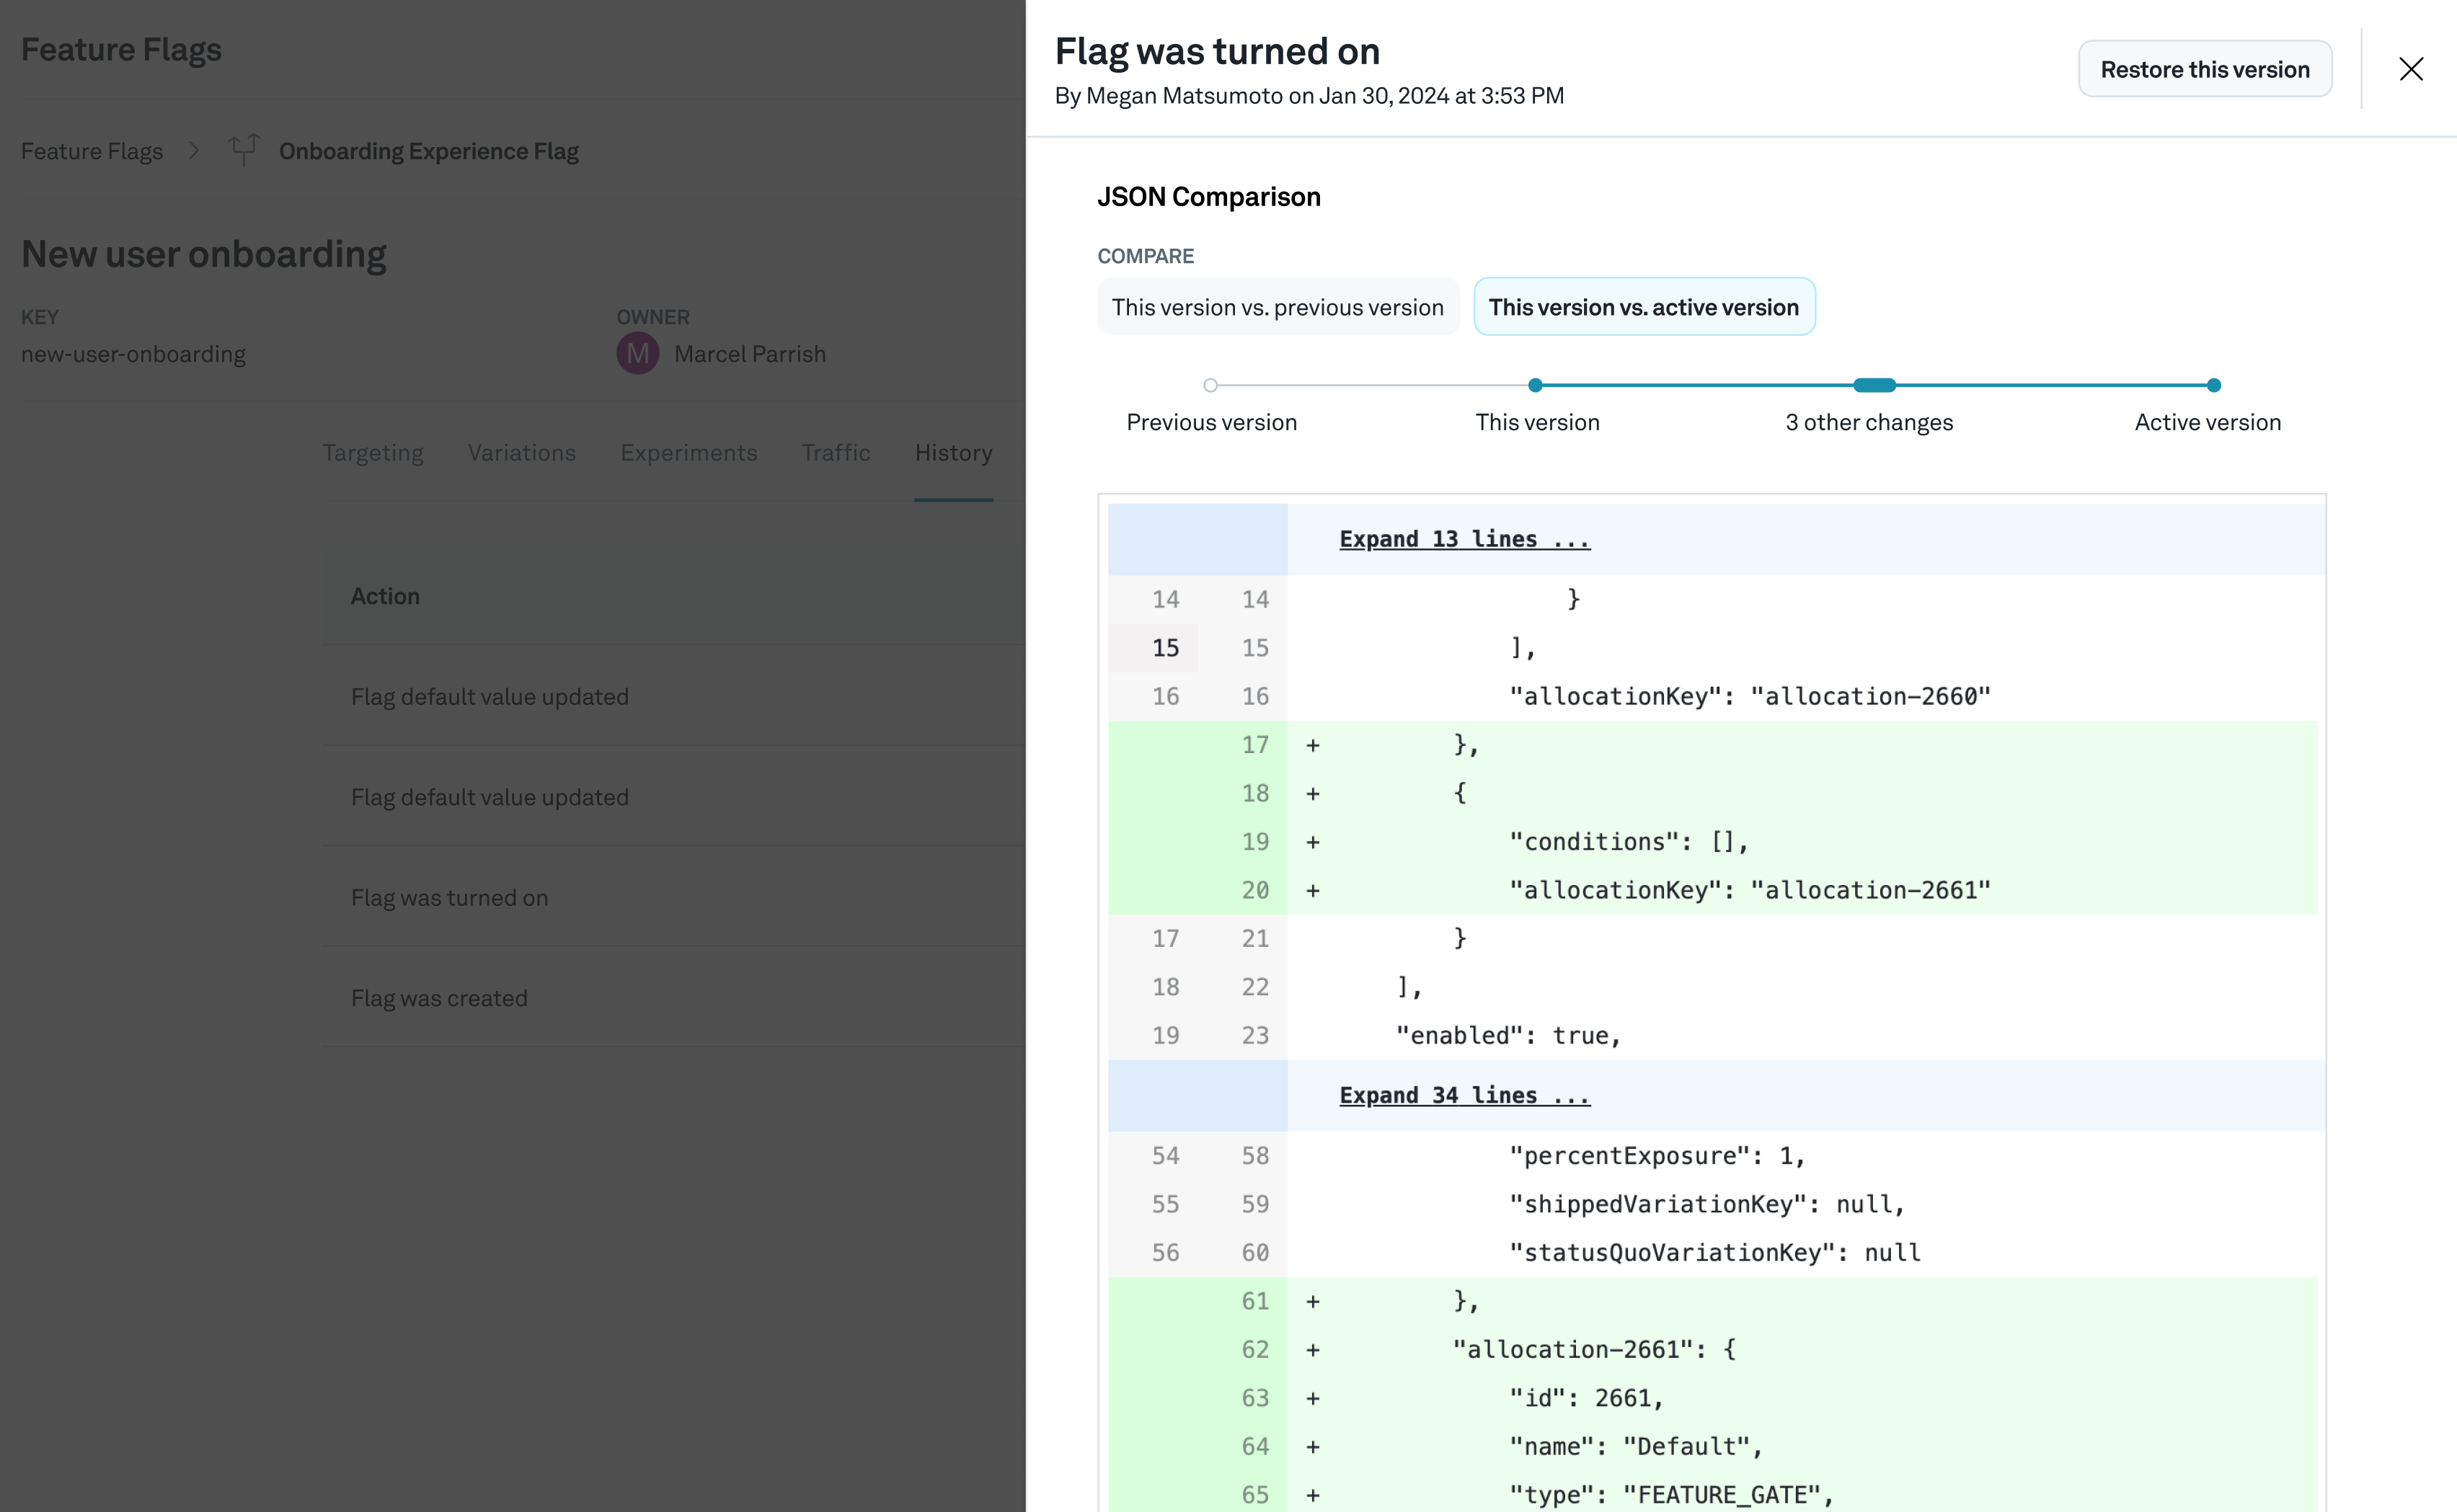Click the breadcrumb chevron separator

tap(194, 150)
